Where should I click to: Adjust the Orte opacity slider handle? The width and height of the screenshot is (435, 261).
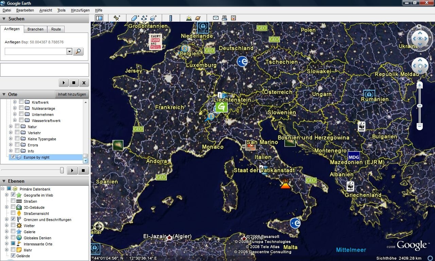tap(62, 170)
